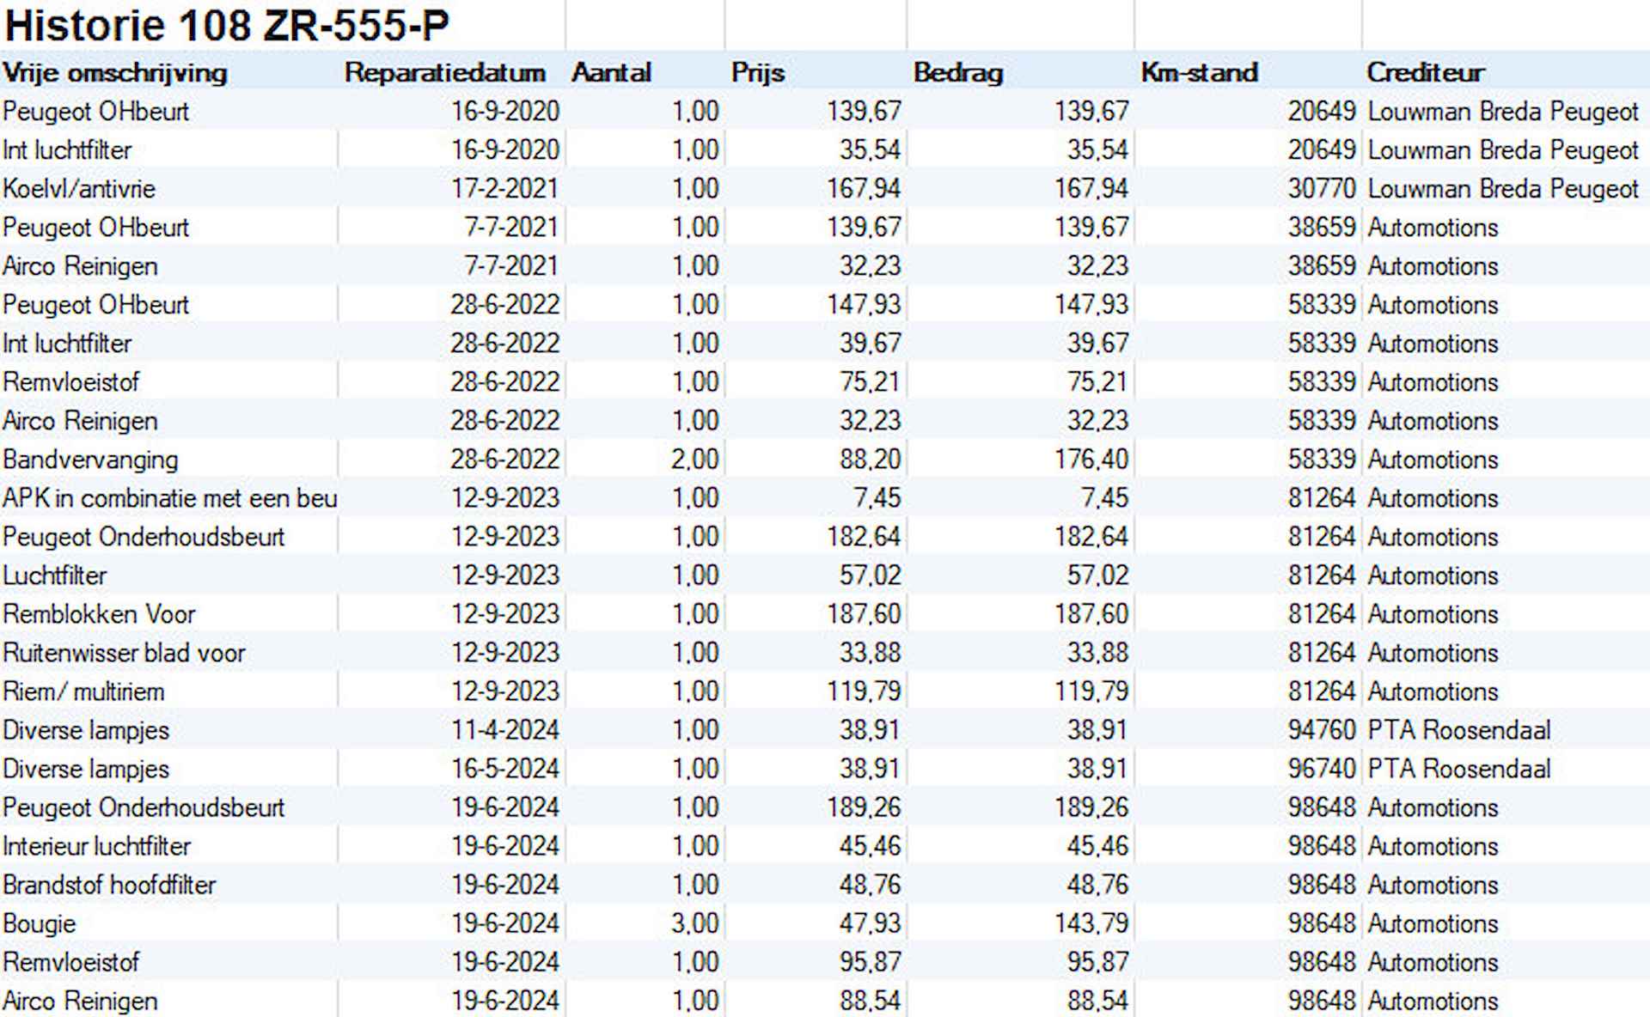Click the amount 167,94
Screen dimensions: 1650x1017
point(1091,188)
